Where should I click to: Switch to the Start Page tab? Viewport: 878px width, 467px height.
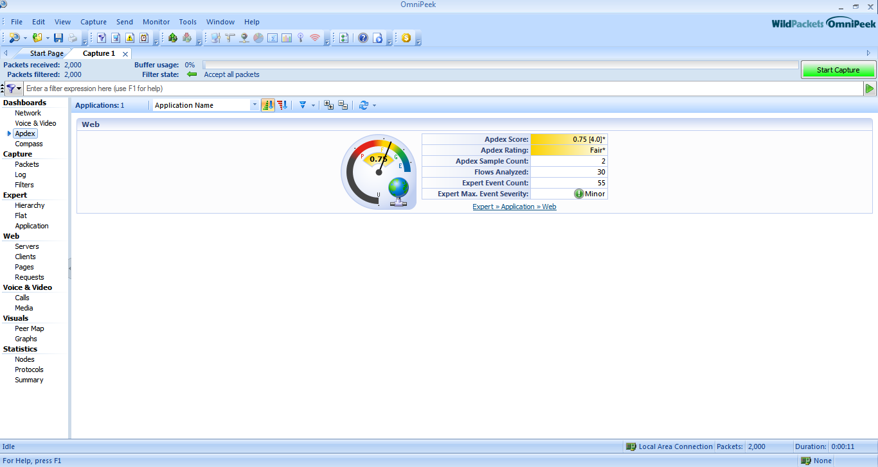(x=46, y=53)
